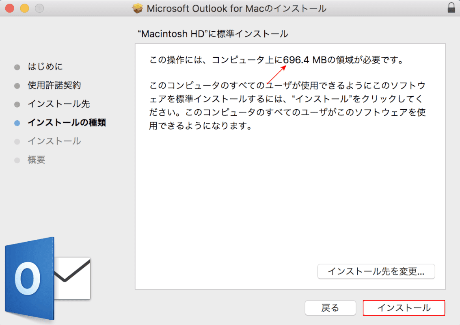Image resolution: width=460 pixels, height=325 pixels.
Task: Click the lock icon in the title bar
Action: (x=451, y=8)
